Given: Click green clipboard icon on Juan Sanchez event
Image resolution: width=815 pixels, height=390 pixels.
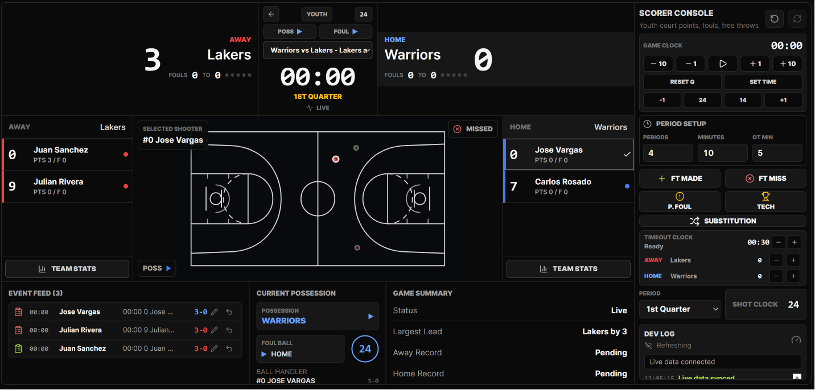Looking at the screenshot, I should 18,348.
